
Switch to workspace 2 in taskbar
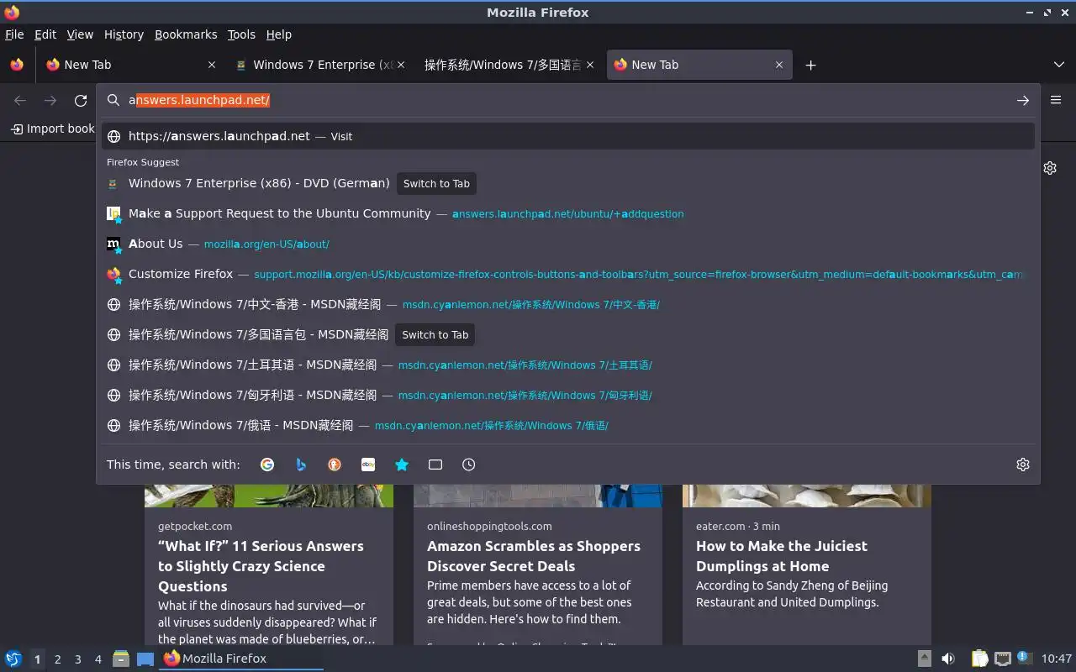(x=57, y=659)
